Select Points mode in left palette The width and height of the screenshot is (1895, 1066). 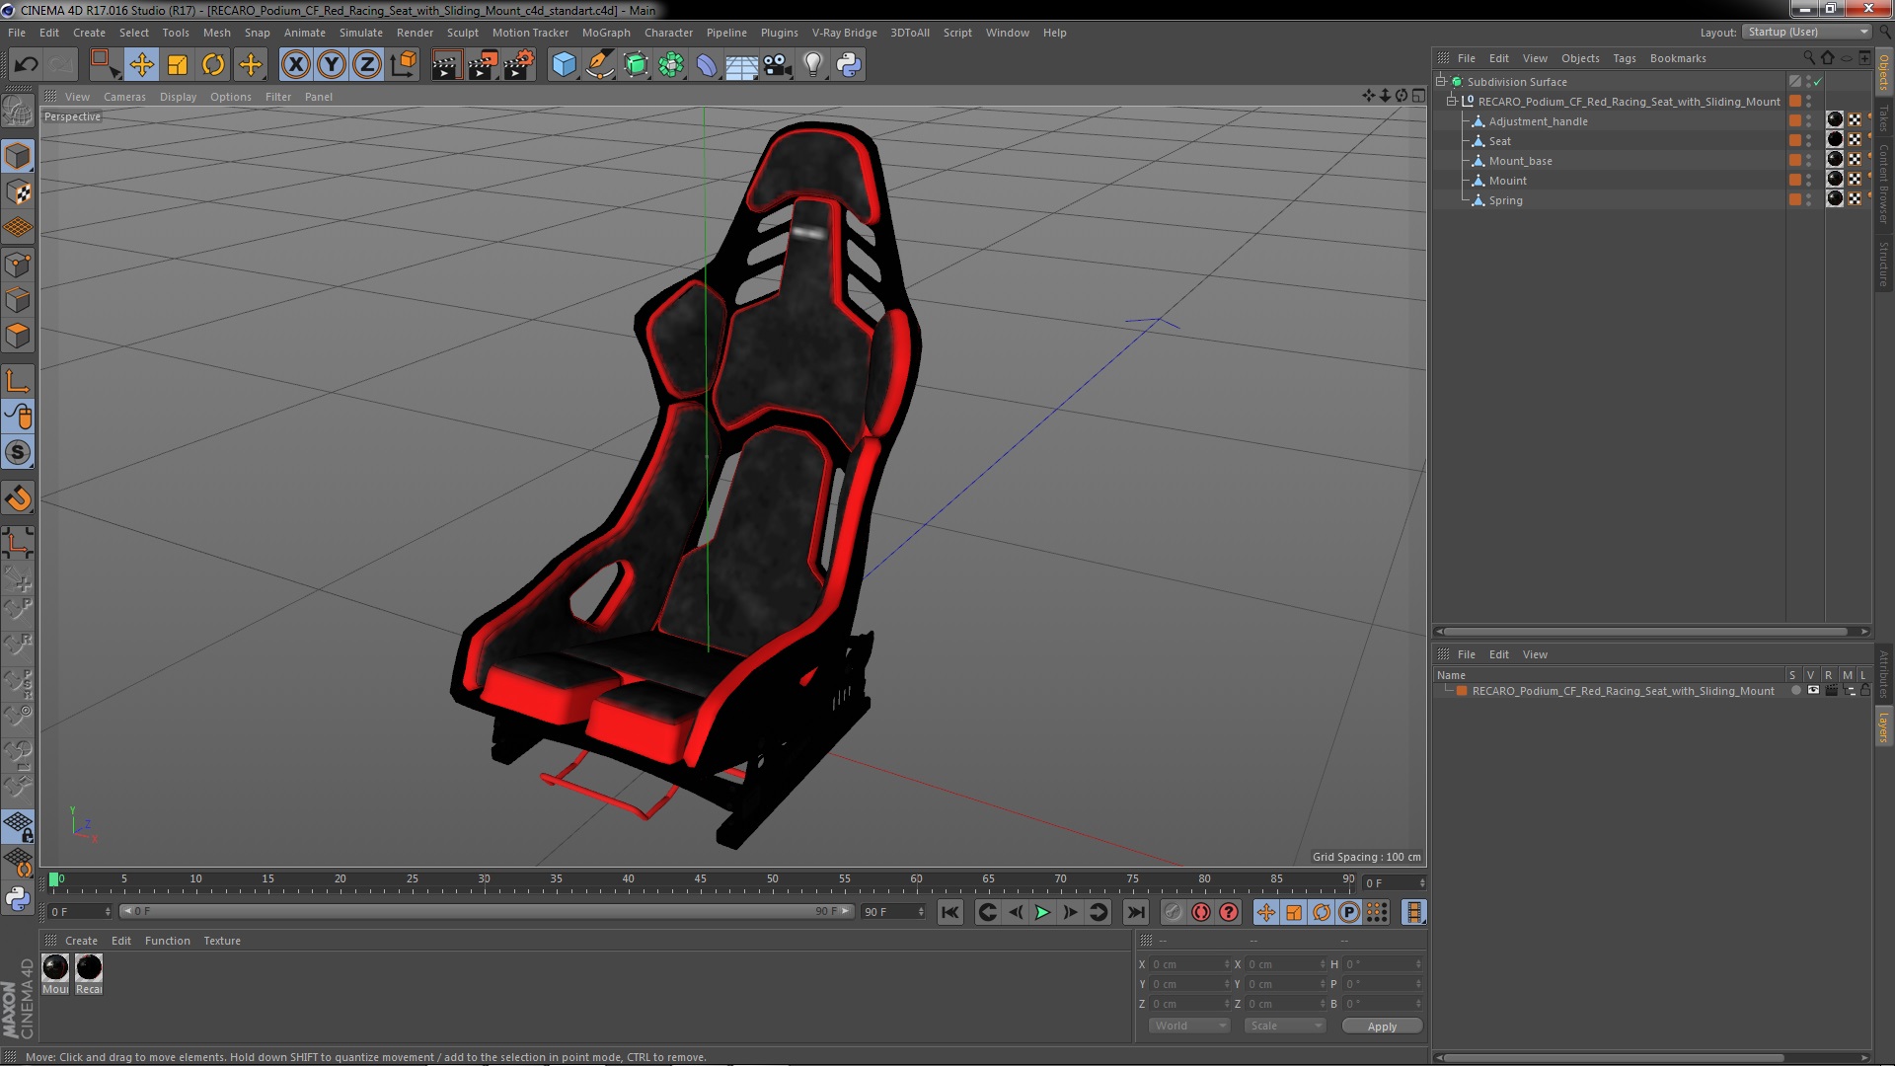[x=18, y=265]
